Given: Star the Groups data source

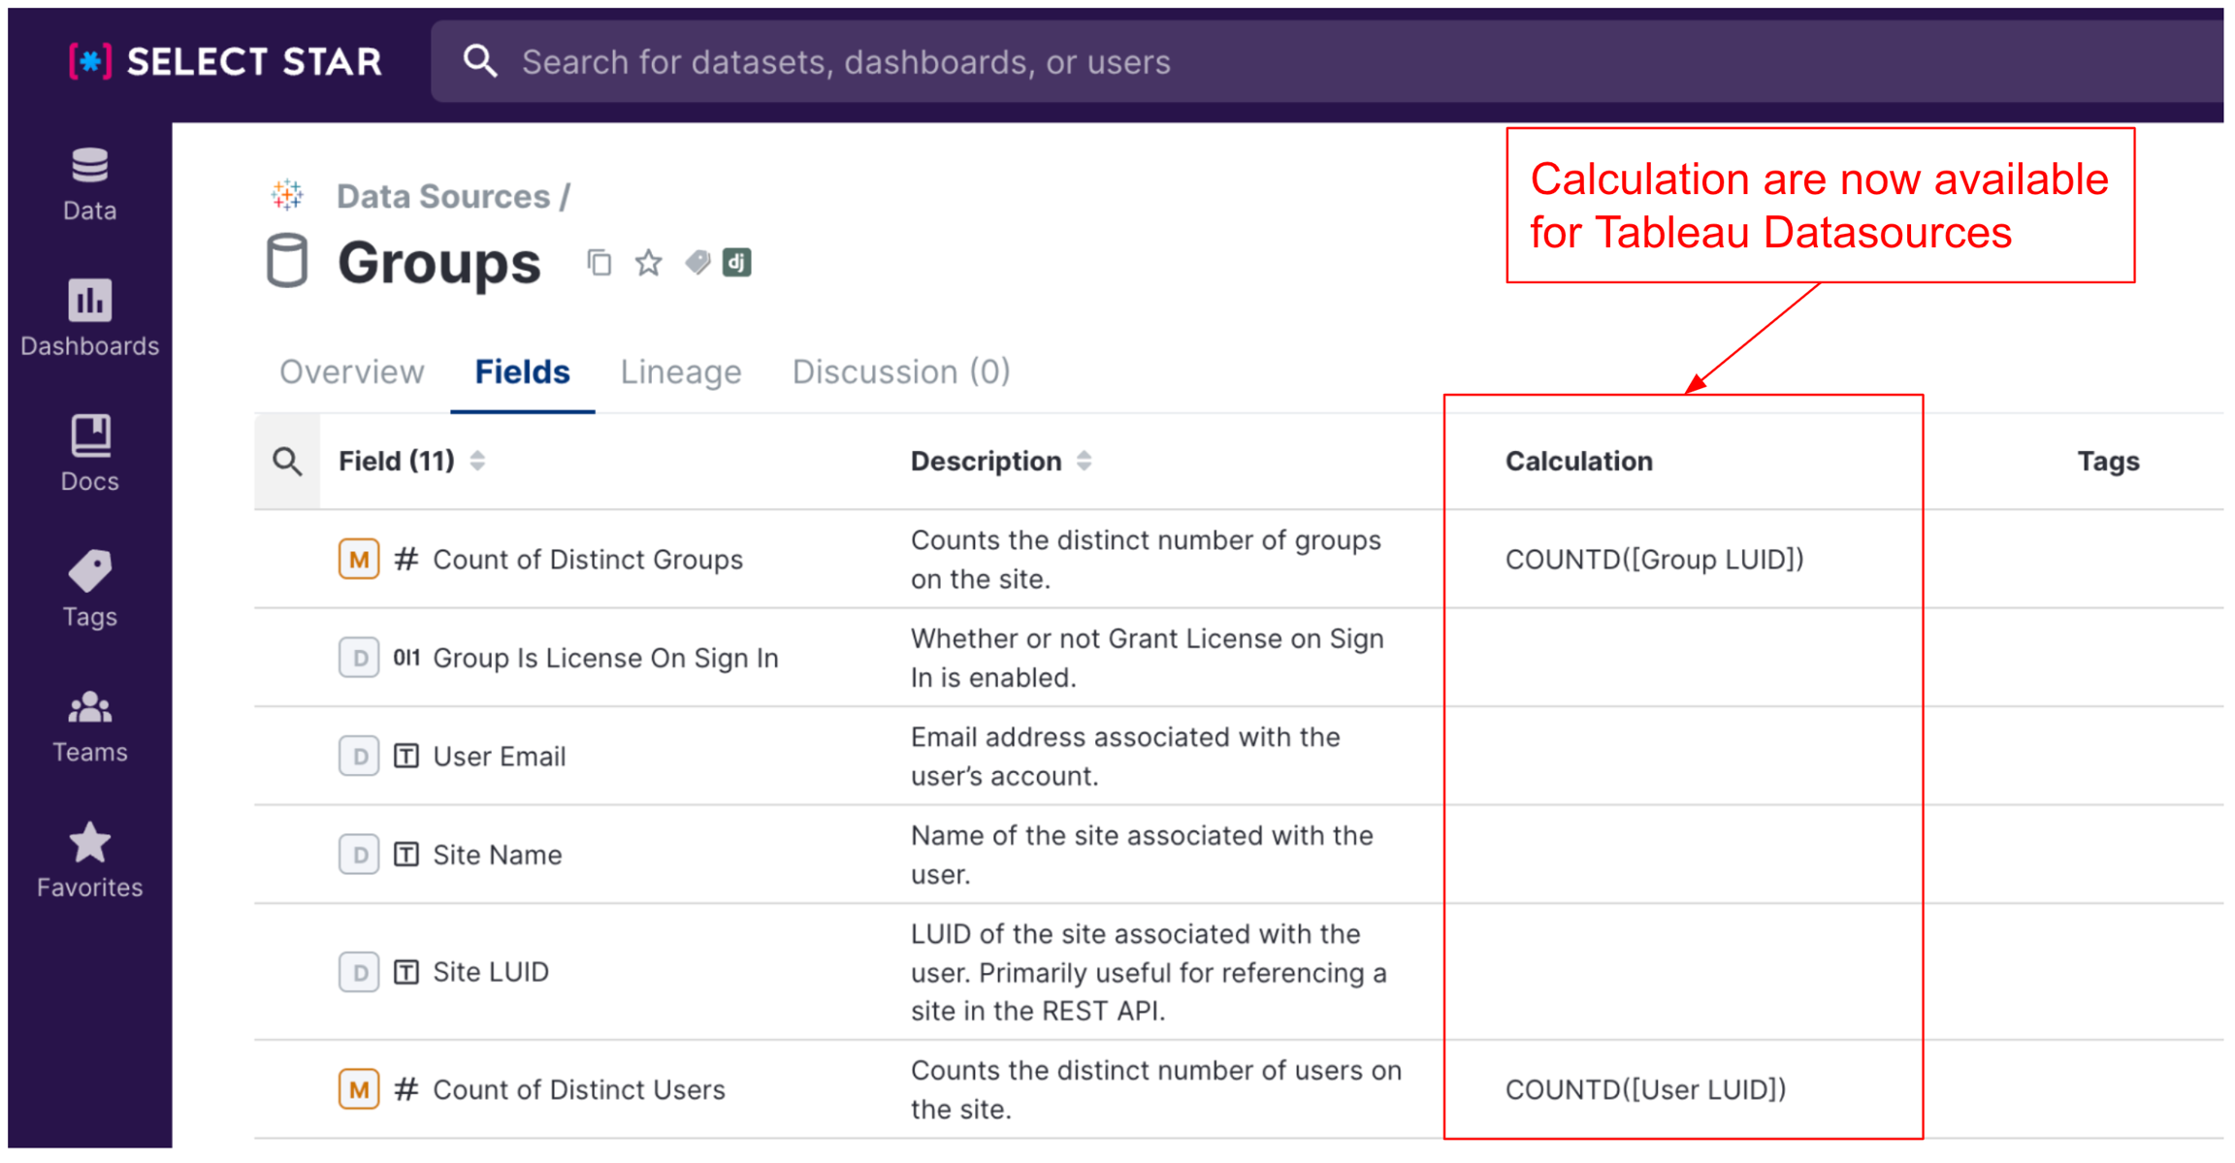Looking at the screenshot, I should 648,263.
